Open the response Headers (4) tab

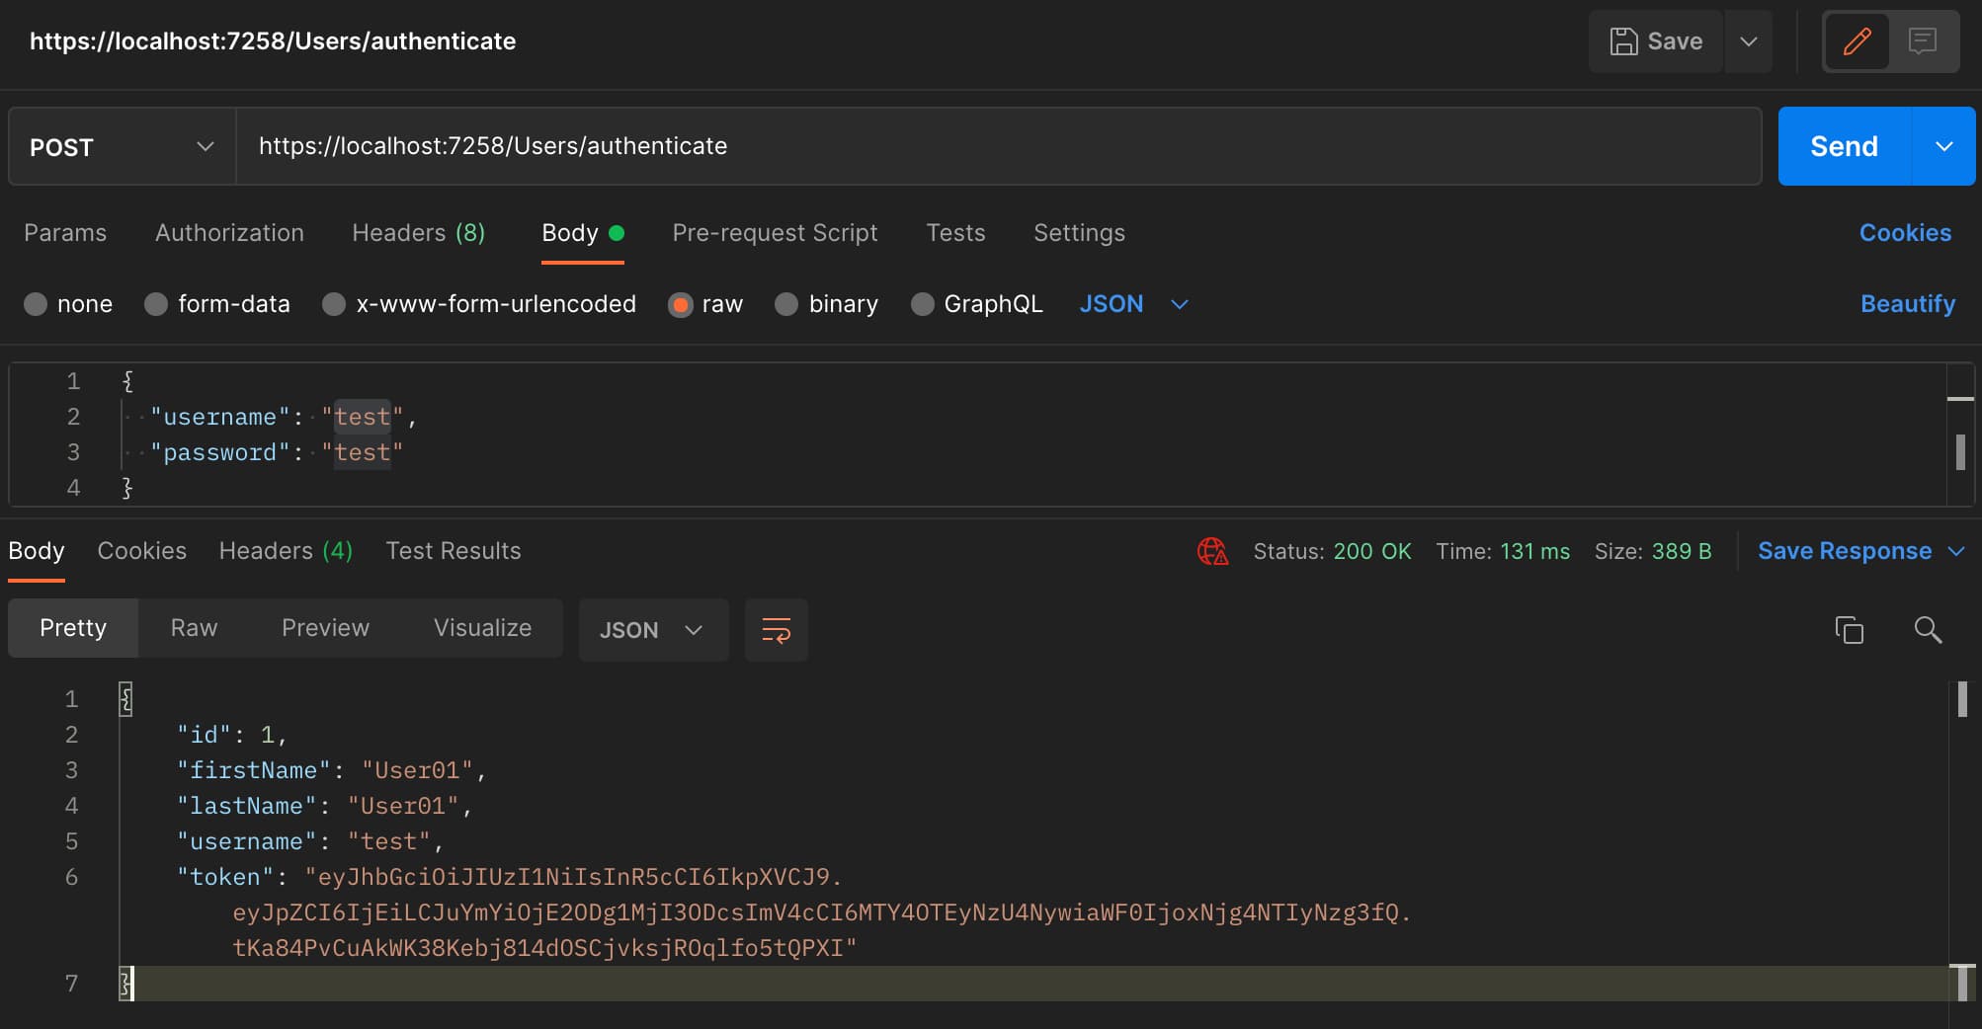286,551
